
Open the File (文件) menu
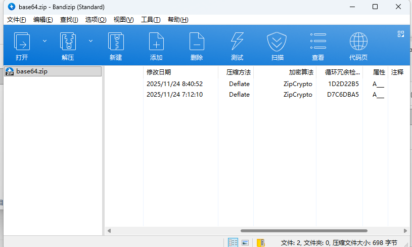(x=16, y=20)
